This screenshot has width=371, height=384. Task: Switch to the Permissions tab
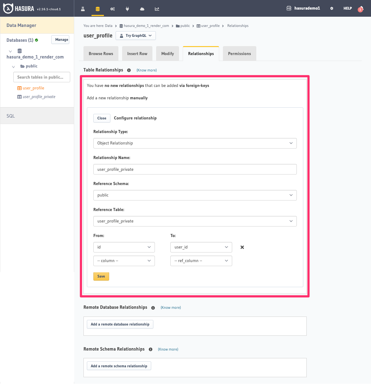(239, 53)
